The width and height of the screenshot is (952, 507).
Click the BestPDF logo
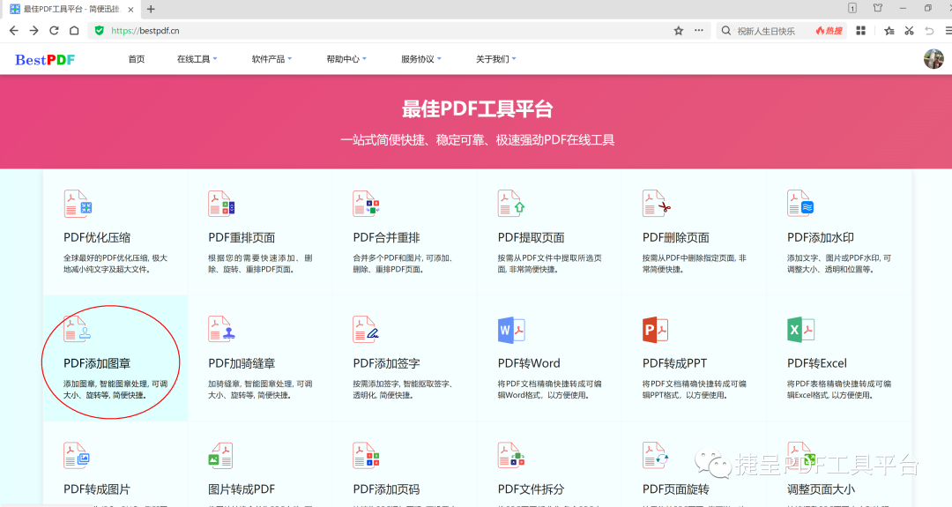click(45, 59)
